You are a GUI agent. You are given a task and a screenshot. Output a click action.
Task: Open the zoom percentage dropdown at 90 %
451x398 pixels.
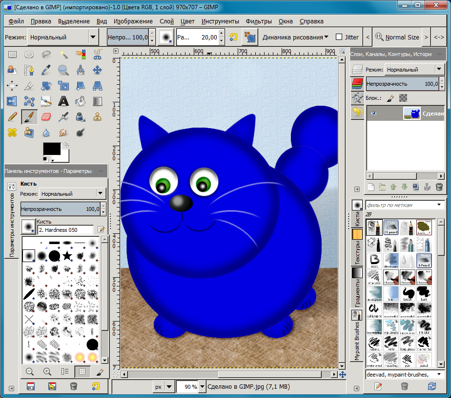tap(204, 387)
